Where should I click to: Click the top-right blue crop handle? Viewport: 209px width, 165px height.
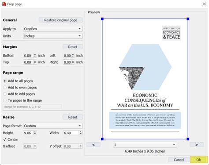coord(188,19)
